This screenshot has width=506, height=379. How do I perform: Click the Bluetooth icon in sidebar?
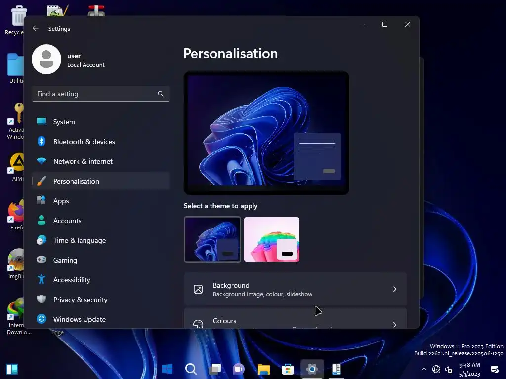pyautogui.click(x=42, y=142)
